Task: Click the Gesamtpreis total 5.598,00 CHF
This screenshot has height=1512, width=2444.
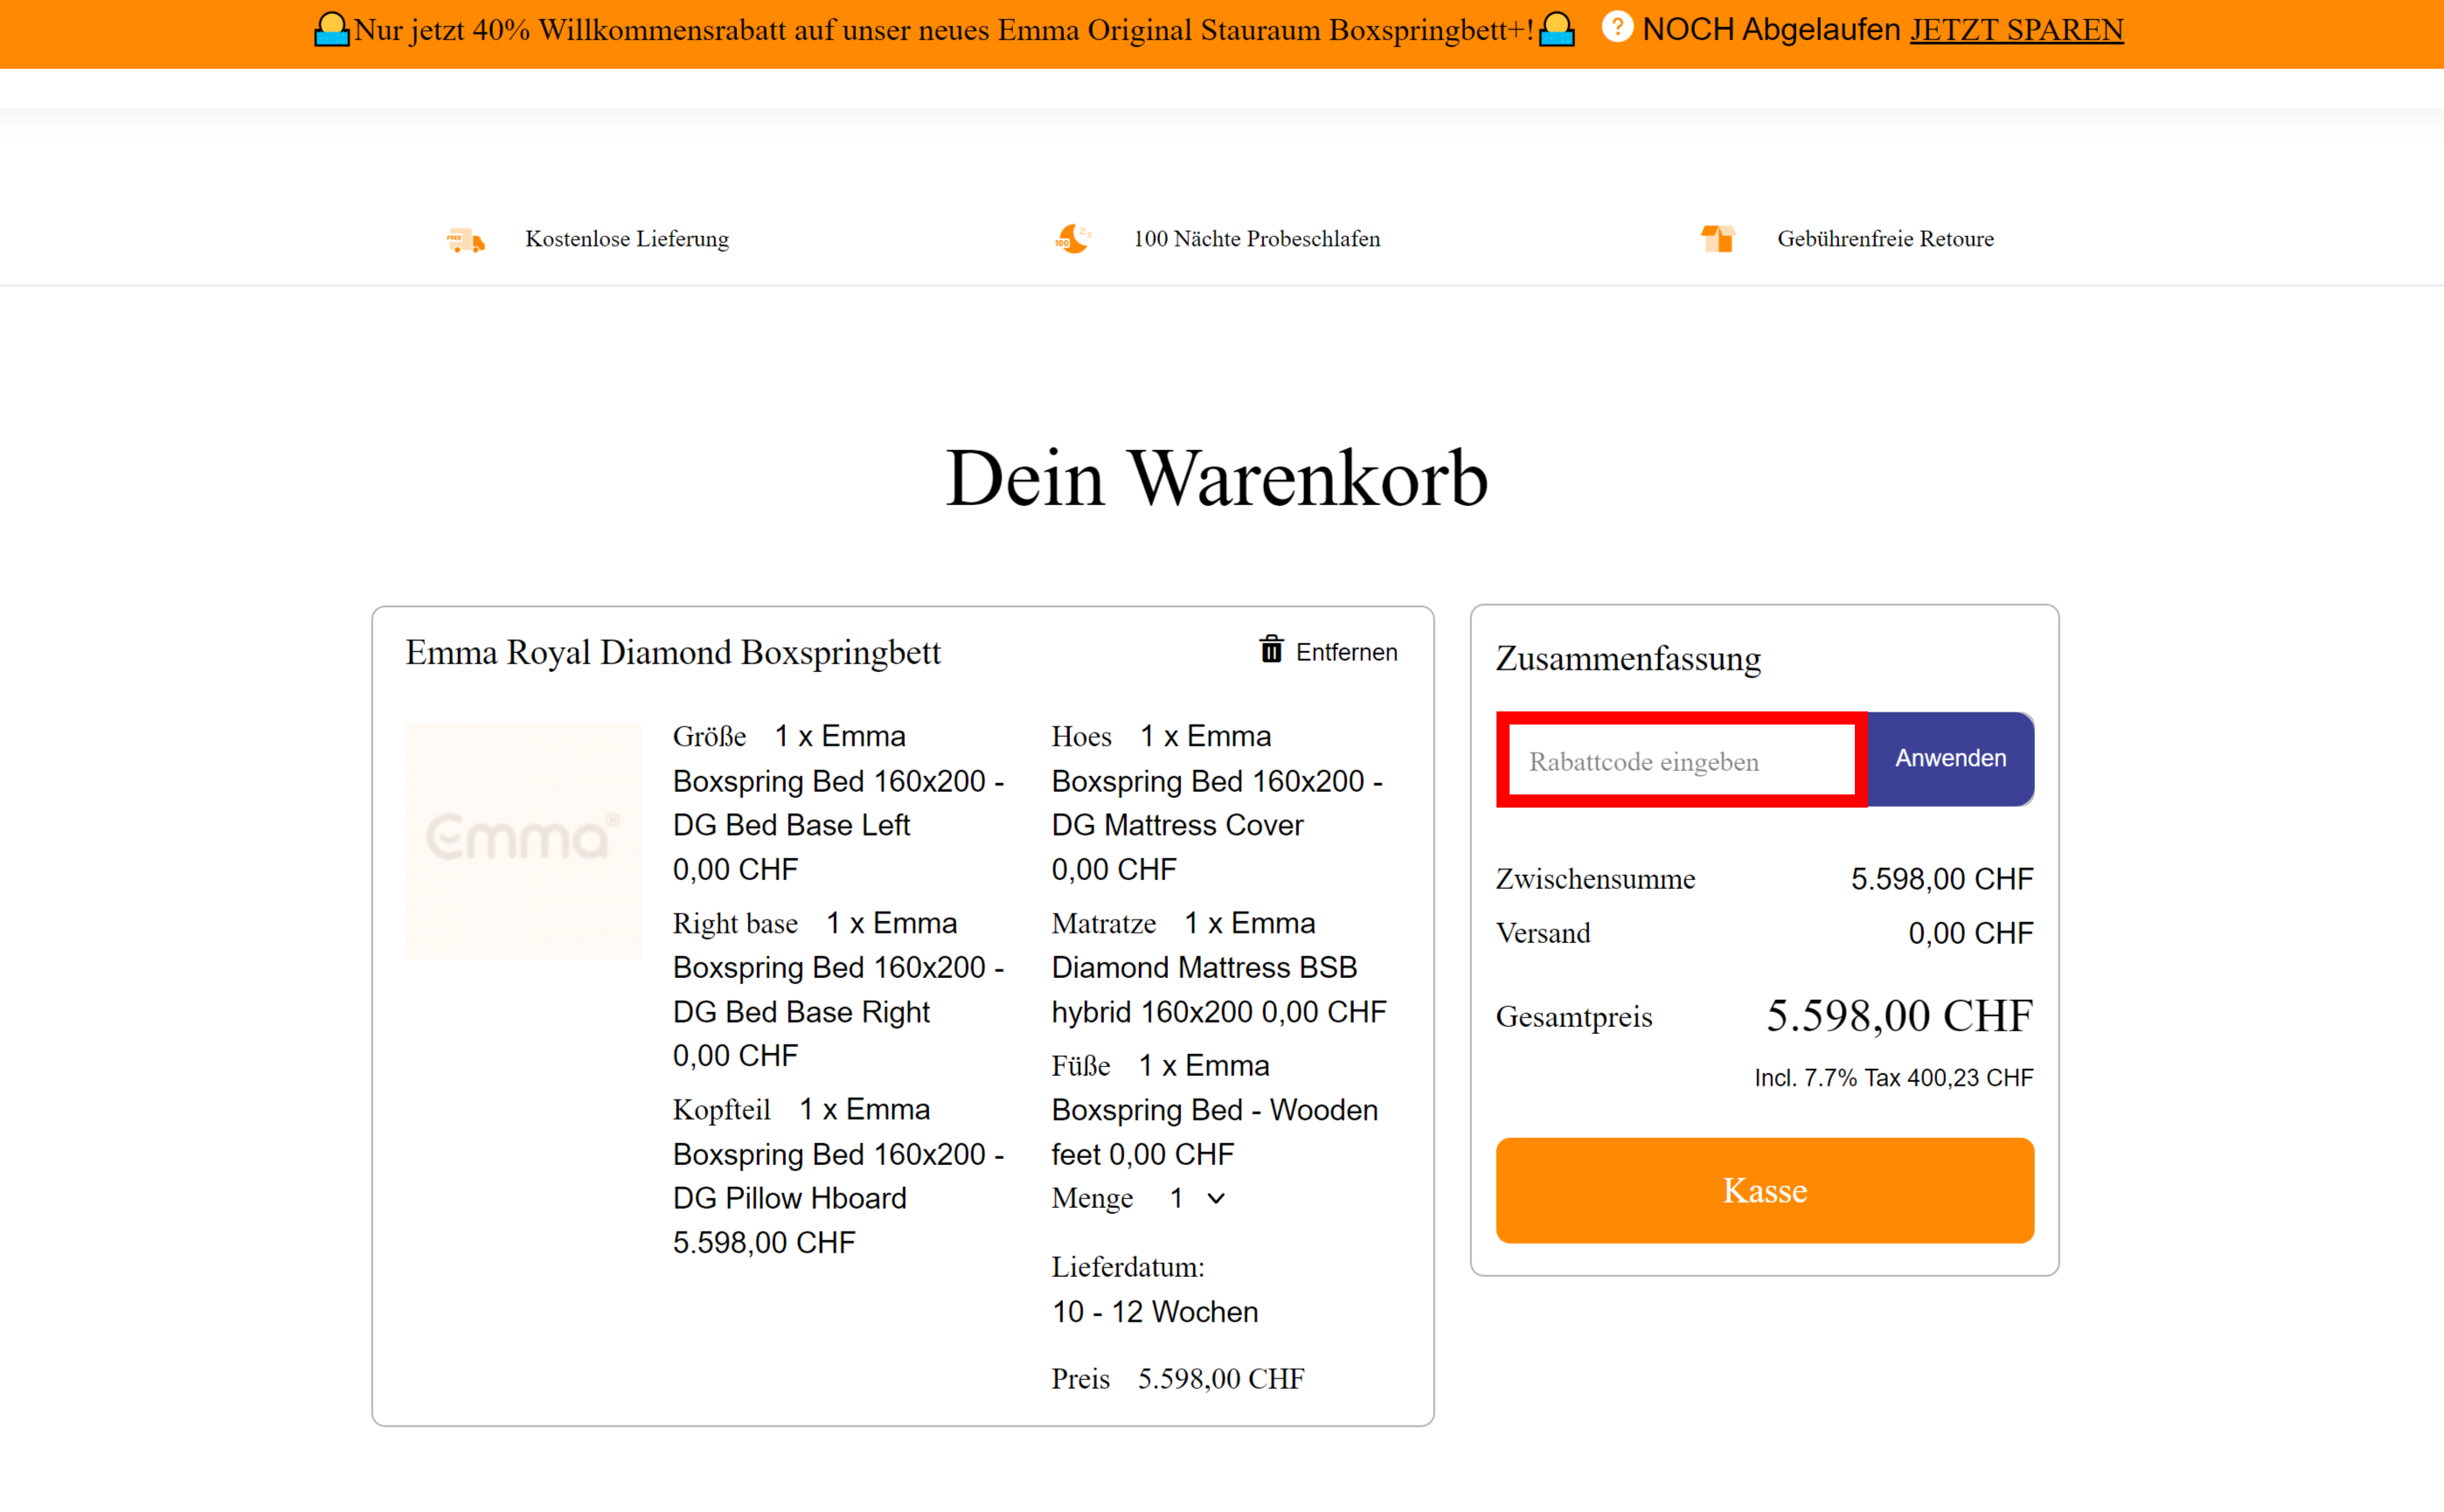Action: [1899, 1016]
